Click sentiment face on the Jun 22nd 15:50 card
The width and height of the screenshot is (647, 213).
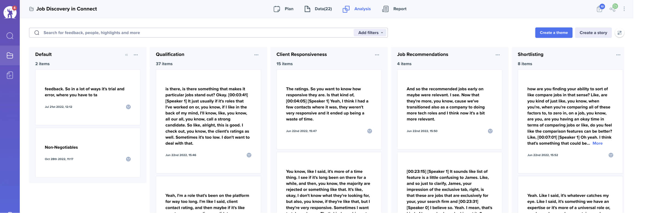pos(490,131)
